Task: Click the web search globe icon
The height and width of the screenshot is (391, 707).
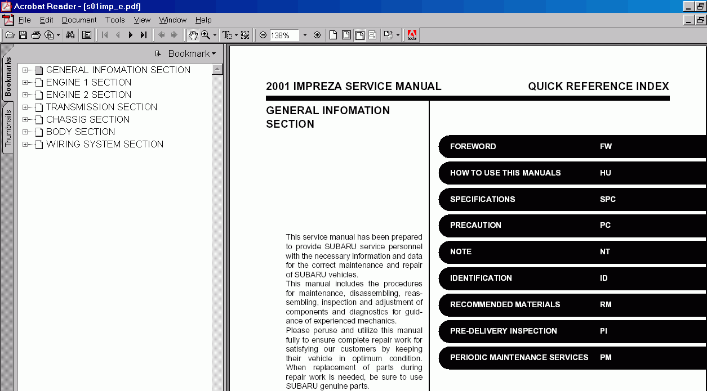Action: tap(49, 35)
